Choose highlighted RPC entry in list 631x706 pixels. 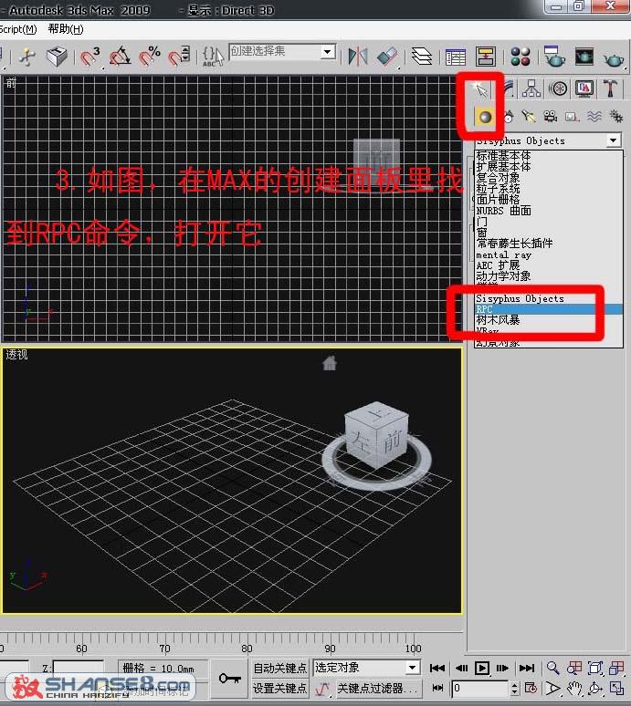click(x=549, y=309)
